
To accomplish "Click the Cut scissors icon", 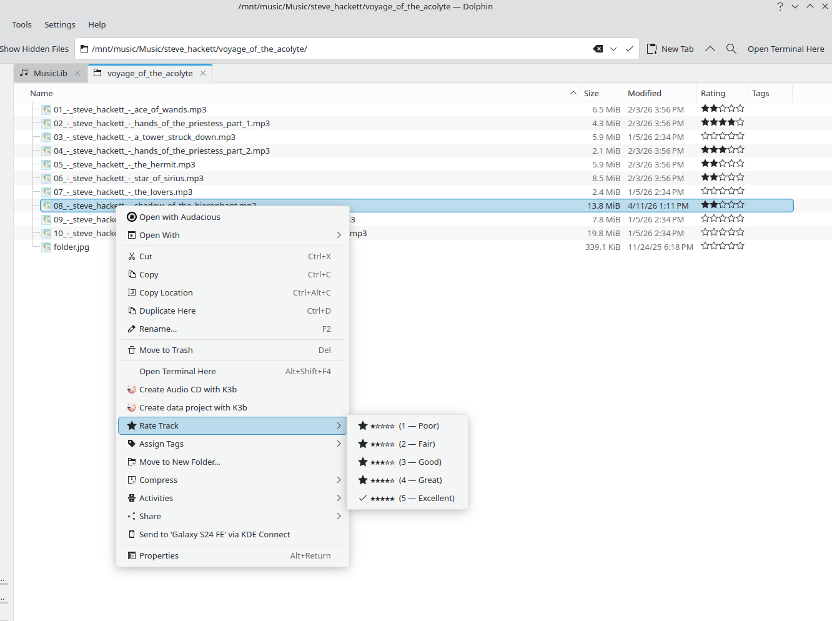I will point(132,256).
